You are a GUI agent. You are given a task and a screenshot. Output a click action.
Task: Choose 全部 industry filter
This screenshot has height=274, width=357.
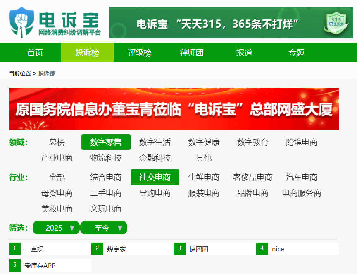click(x=57, y=177)
